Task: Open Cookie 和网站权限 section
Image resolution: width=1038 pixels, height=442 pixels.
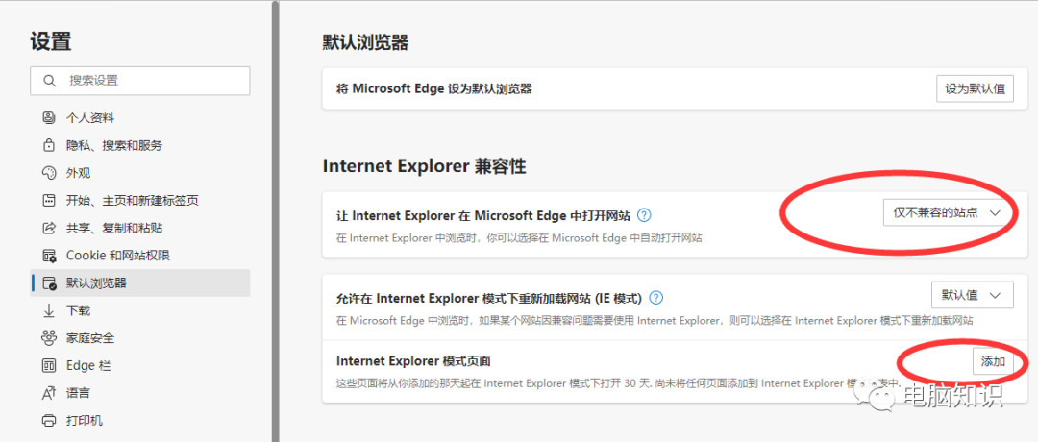Action: [139, 256]
